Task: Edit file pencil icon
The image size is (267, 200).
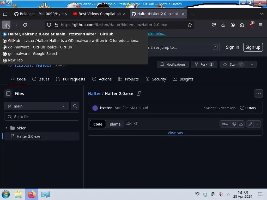Action: click(x=250, y=124)
